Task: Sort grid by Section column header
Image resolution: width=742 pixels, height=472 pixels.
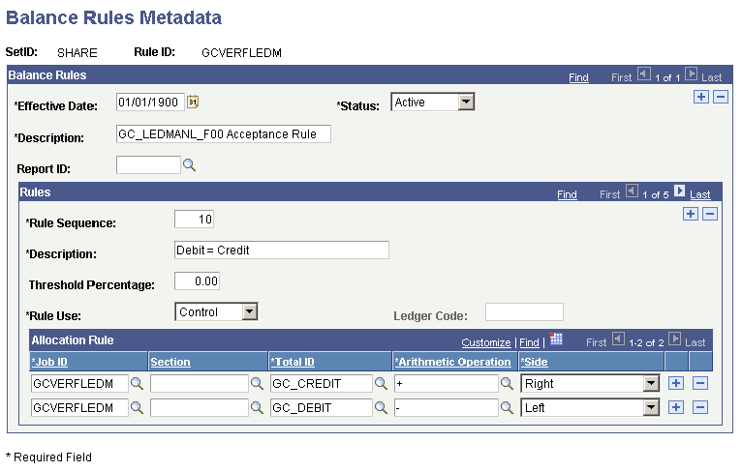Action: coord(170,362)
